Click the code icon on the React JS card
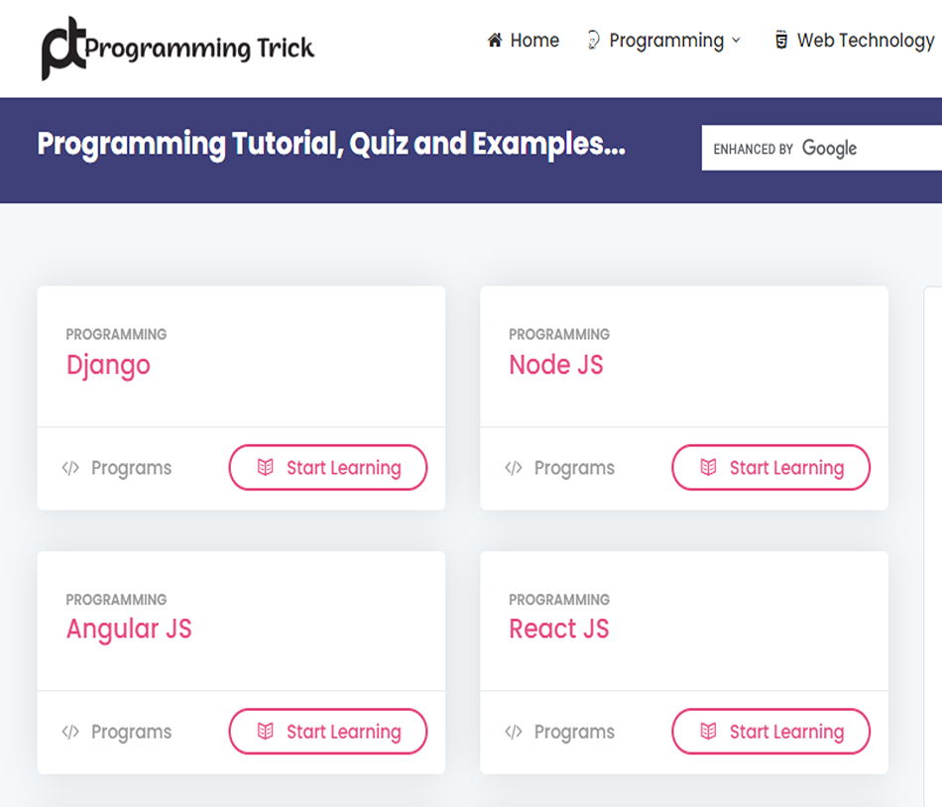The width and height of the screenshot is (942, 807). [513, 732]
